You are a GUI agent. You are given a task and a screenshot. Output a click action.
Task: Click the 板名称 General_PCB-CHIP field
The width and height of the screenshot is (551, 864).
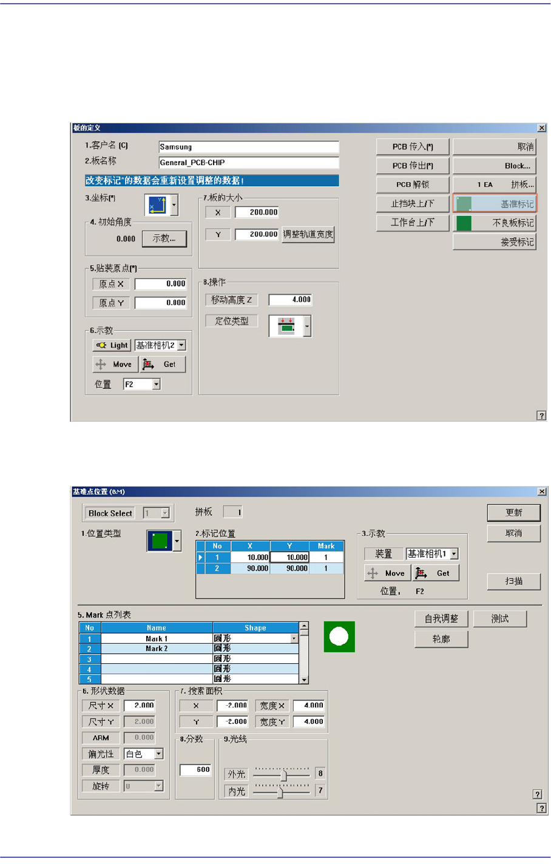[x=249, y=163]
